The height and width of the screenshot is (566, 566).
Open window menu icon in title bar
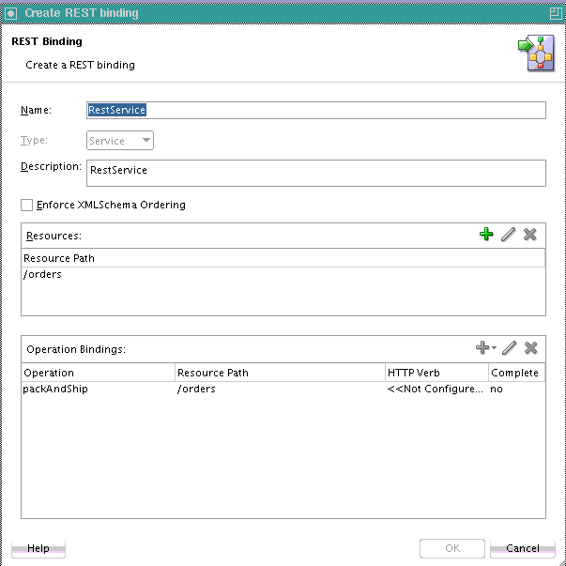point(11,13)
